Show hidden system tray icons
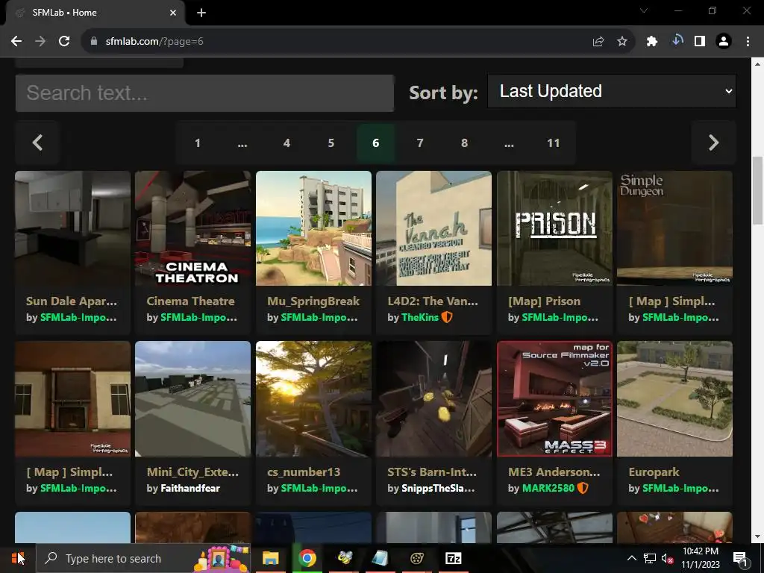The height and width of the screenshot is (573, 764). pyautogui.click(x=631, y=558)
